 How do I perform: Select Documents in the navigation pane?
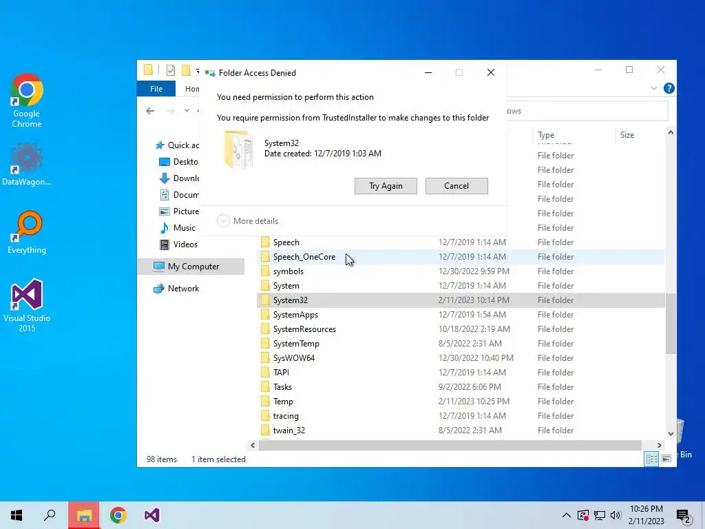click(x=179, y=195)
